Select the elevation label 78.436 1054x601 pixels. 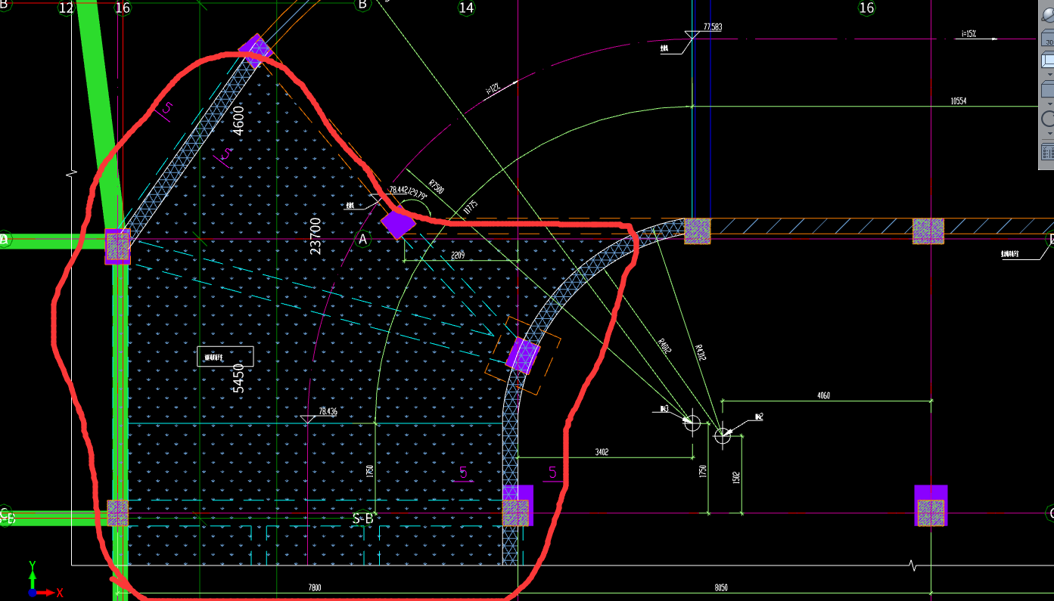pyautogui.click(x=328, y=412)
